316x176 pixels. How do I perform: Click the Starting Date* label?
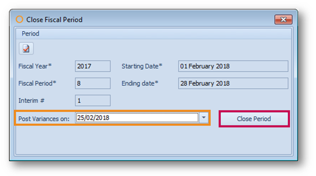click(142, 66)
